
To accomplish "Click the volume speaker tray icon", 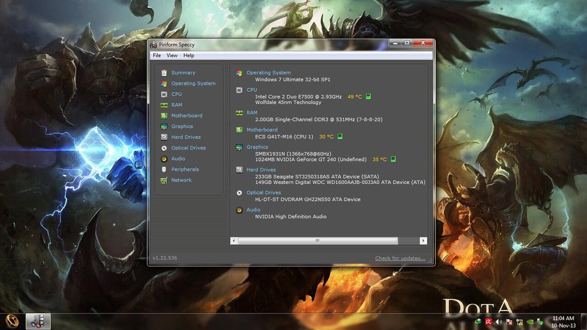I will pyautogui.click(x=499, y=322).
